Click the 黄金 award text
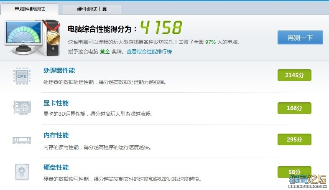 [105, 51]
